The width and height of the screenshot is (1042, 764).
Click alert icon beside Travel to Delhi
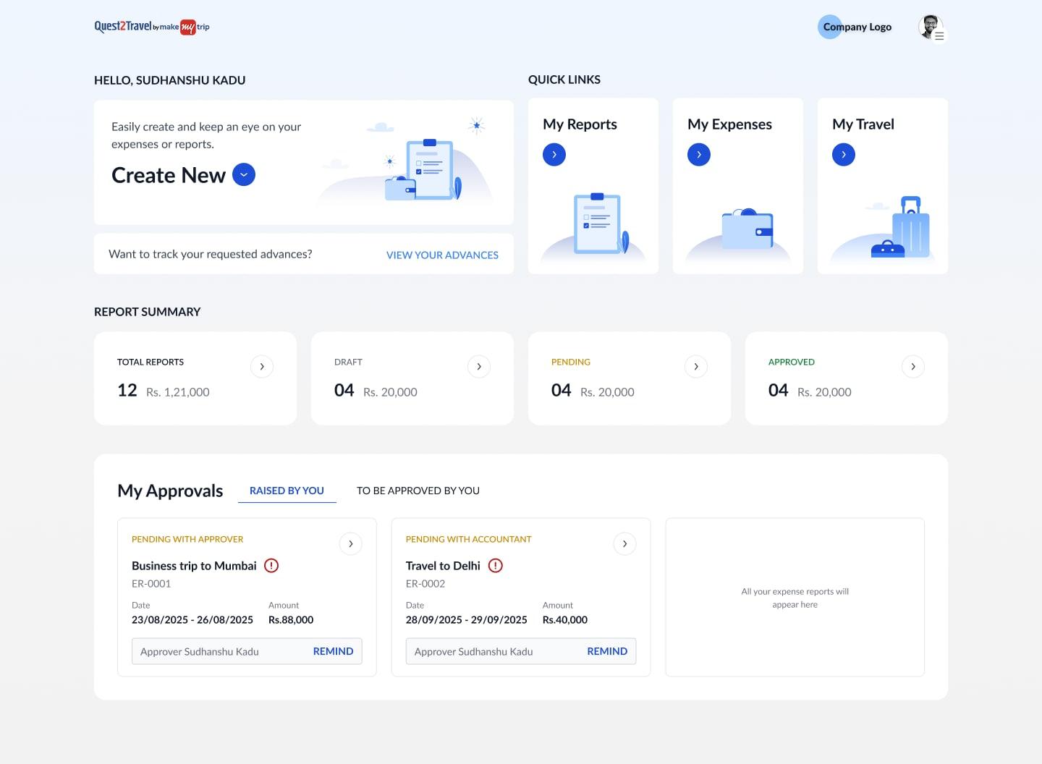[496, 566]
